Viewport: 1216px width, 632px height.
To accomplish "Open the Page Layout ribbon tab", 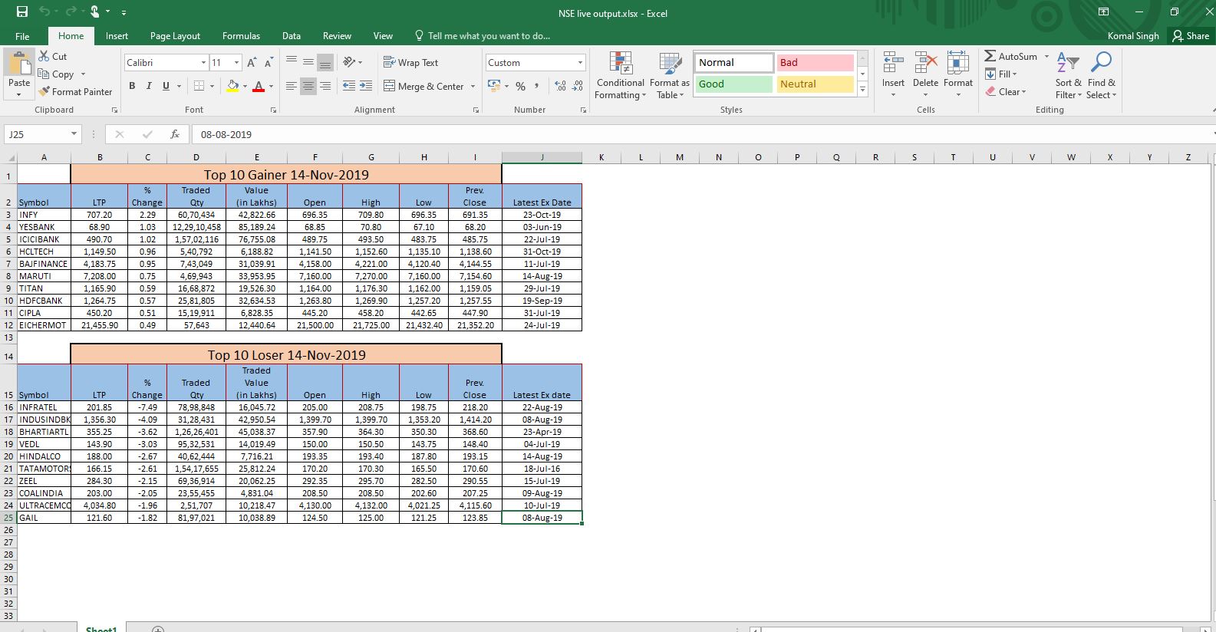I will (175, 36).
